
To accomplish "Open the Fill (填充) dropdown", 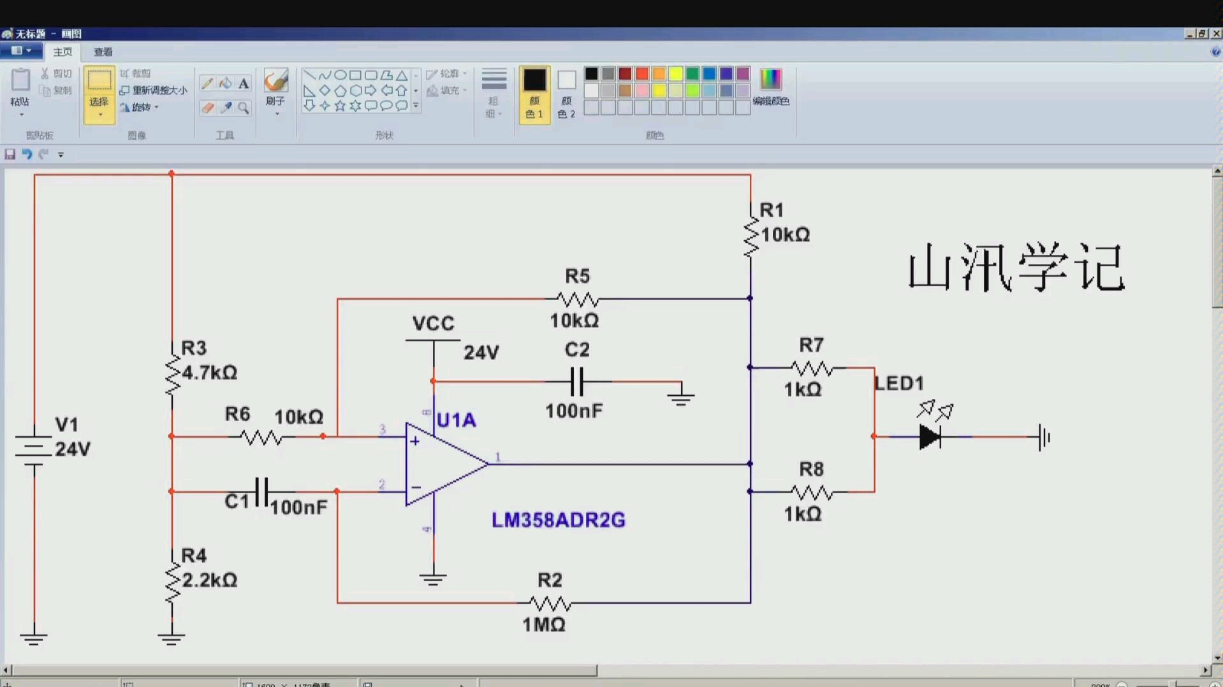I will coord(446,90).
